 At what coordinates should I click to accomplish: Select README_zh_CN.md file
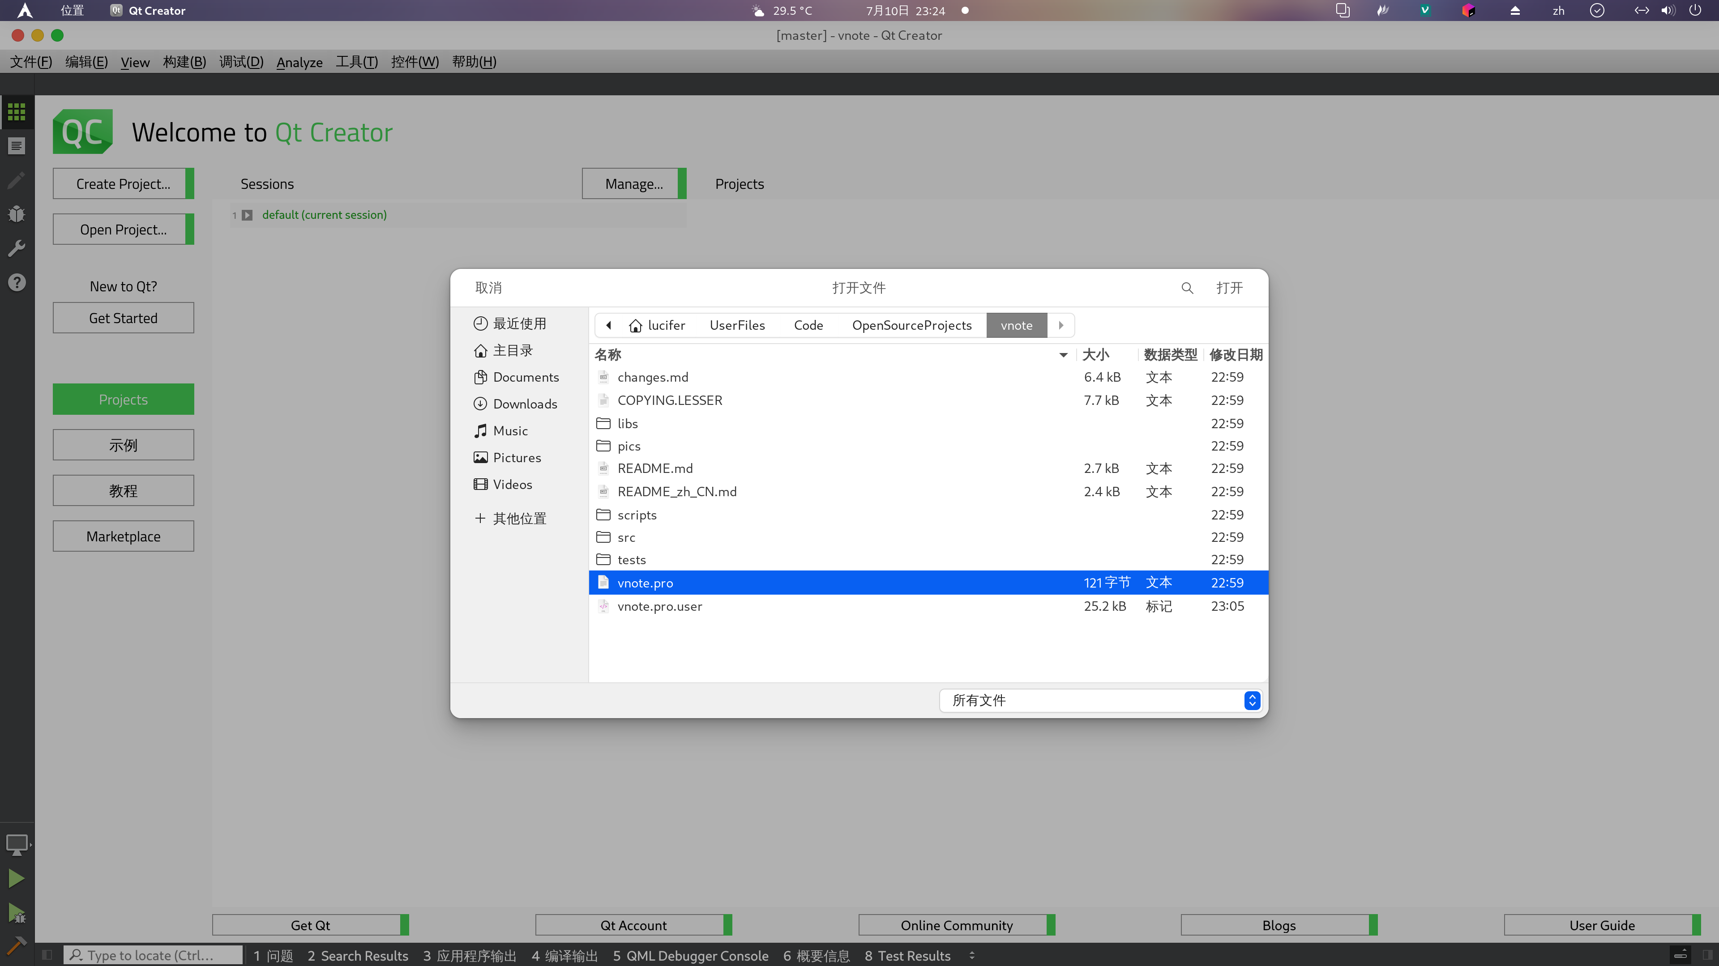pyautogui.click(x=928, y=491)
